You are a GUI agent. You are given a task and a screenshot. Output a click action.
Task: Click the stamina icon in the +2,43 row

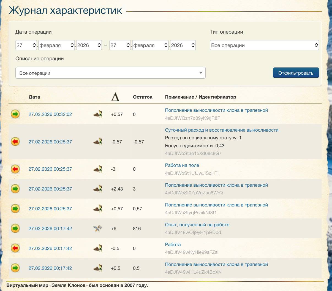(98, 189)
